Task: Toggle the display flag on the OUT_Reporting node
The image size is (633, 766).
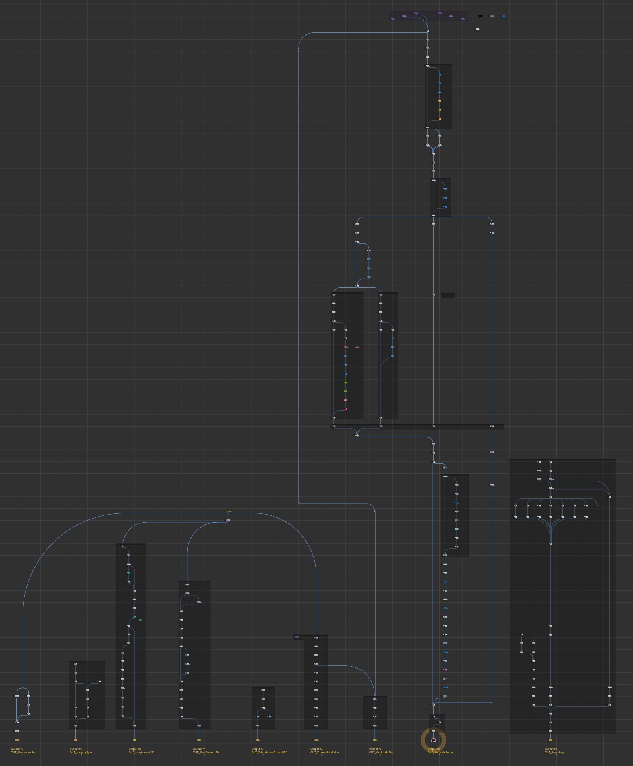Action: 553,740
